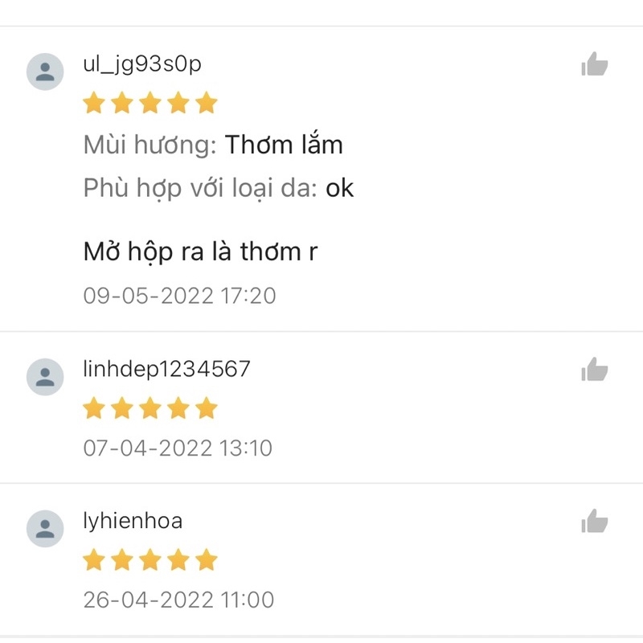Click the last star of ul_jg93s0p's rating
The height and width of the screenshot is (643, 643).
click(207, 103)
